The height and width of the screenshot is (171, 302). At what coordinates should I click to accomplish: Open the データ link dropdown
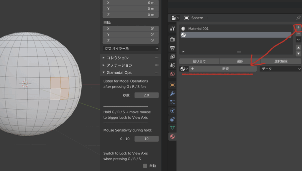(x=280, y=69)
